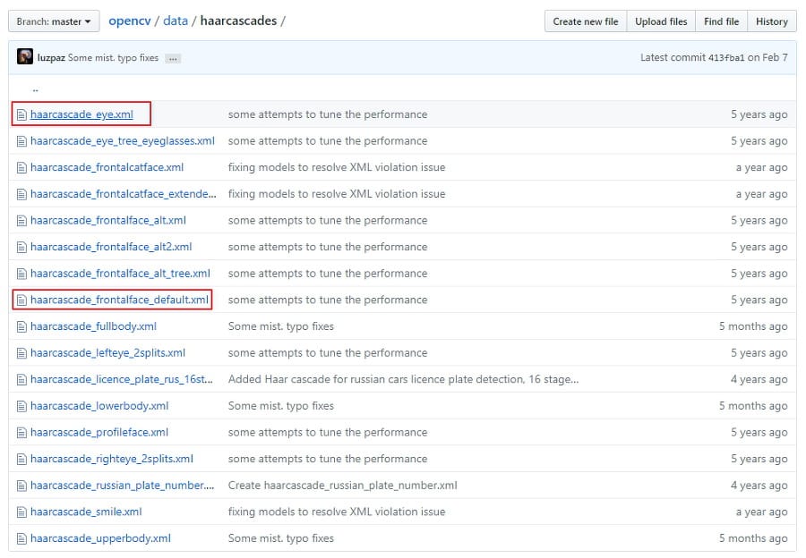Image resolution: width=806 pixels, height=558 pixels.
Task: Click file icon beside haarcascade_frontalface_alt.xml
Action: coord(21,221)
